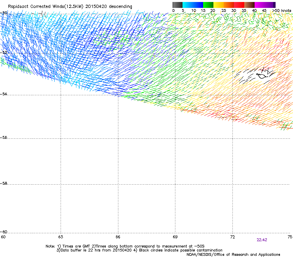
Task: Click the black contamination circle on the map
Action: 262,76
